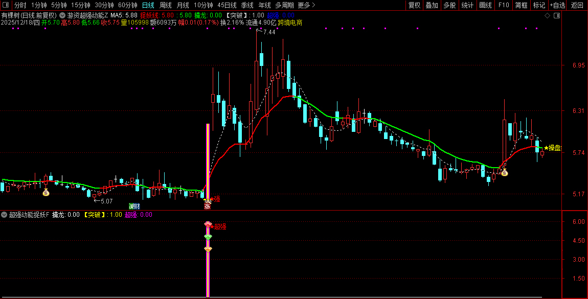Click the diamond icon above the chart

[547, 16]
